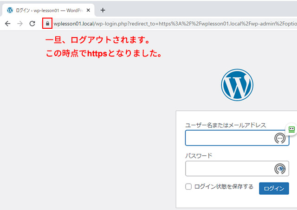
Task: Click the WordPress logo above login form
Action: pos(237,85)
